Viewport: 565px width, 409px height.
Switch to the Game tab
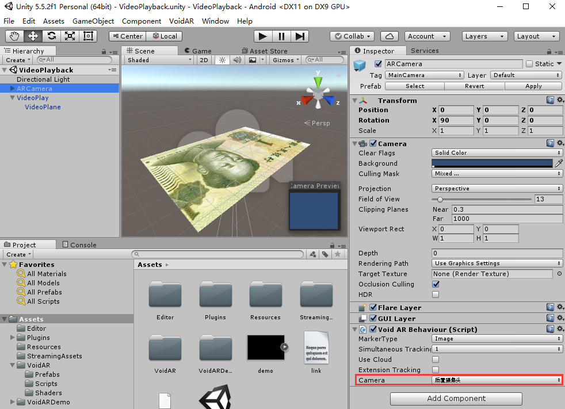tap(198, 51)
